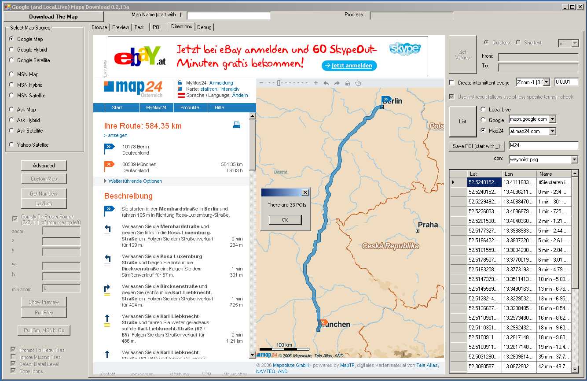Select Google Map as map source
The height and width of the screenshot is (381, 587).
point(12,39)
